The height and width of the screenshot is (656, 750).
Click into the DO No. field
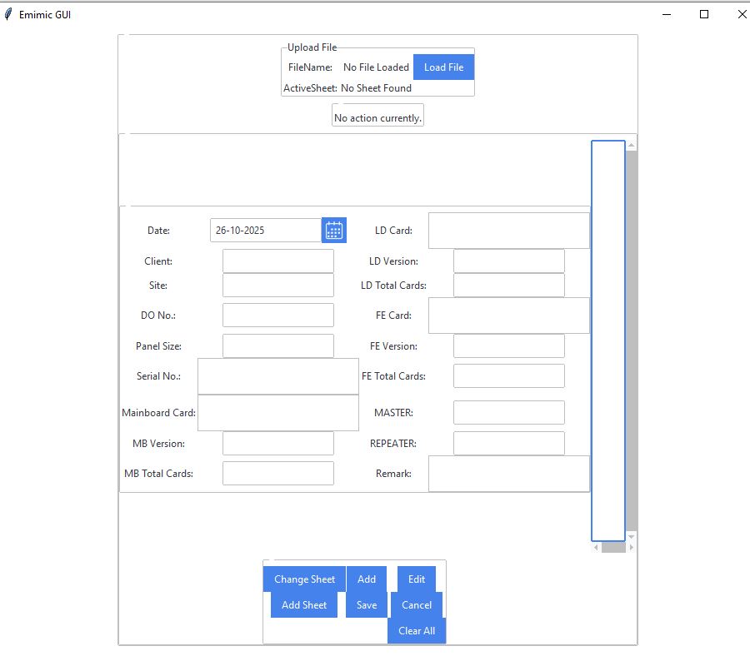[277, 316]
